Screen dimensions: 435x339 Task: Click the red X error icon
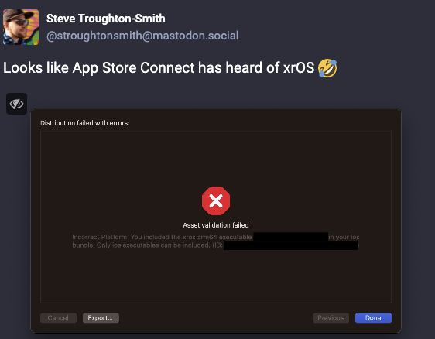click(216, 201)
